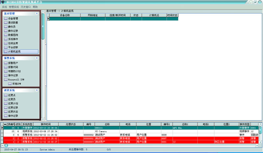Click the 巡更点 icon in 巡更系统
Screen dimensions: 263x153
point(6,95)
